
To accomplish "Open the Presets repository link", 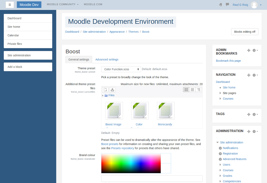I will click(123, 148).
